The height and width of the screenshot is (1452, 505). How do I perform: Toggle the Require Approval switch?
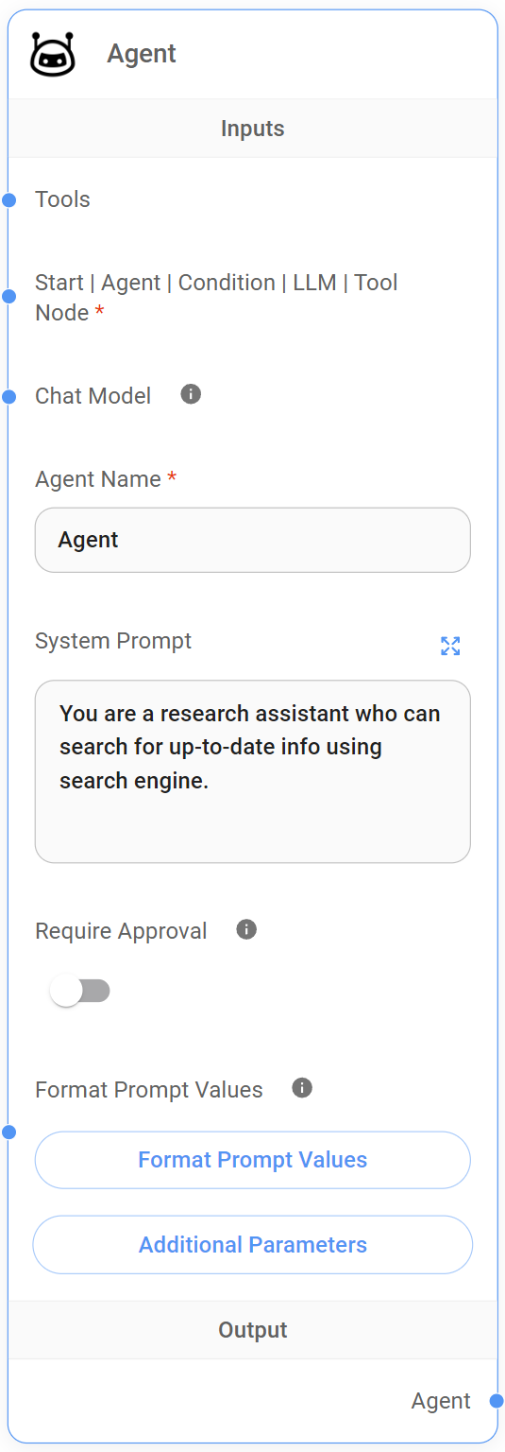[x=80, y=991]
